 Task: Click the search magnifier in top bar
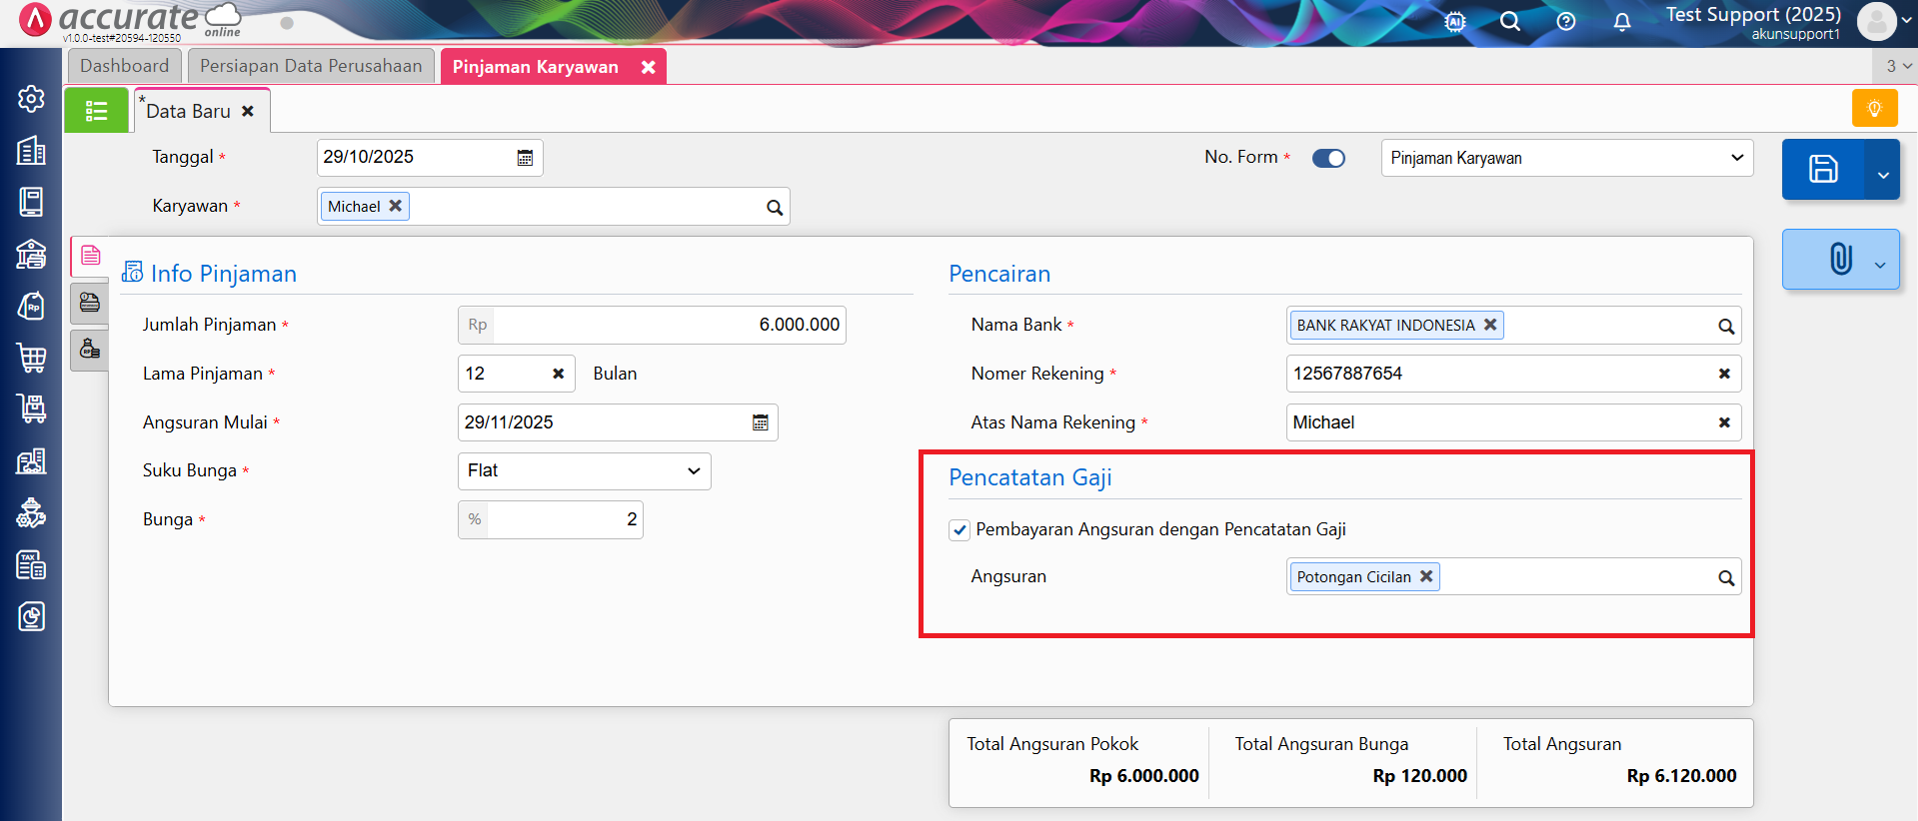pyautogui.click(x=1509, y=22)
